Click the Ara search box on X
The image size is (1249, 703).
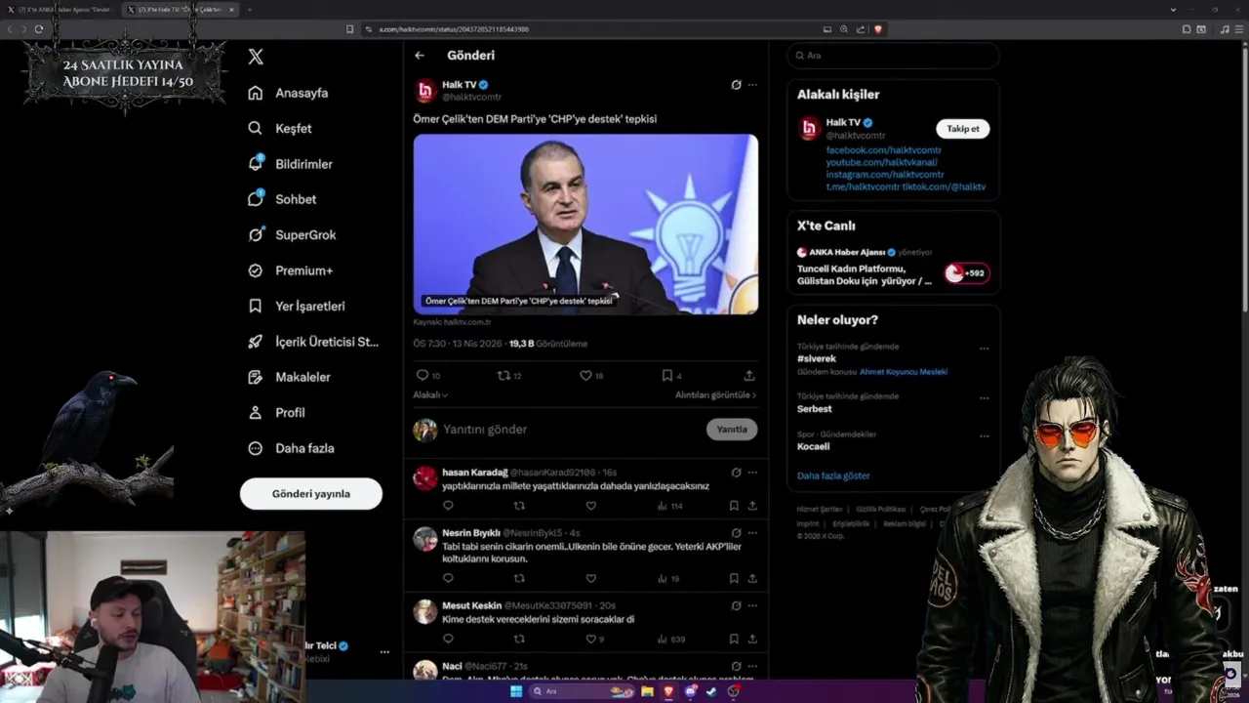(x=893, y=56)
